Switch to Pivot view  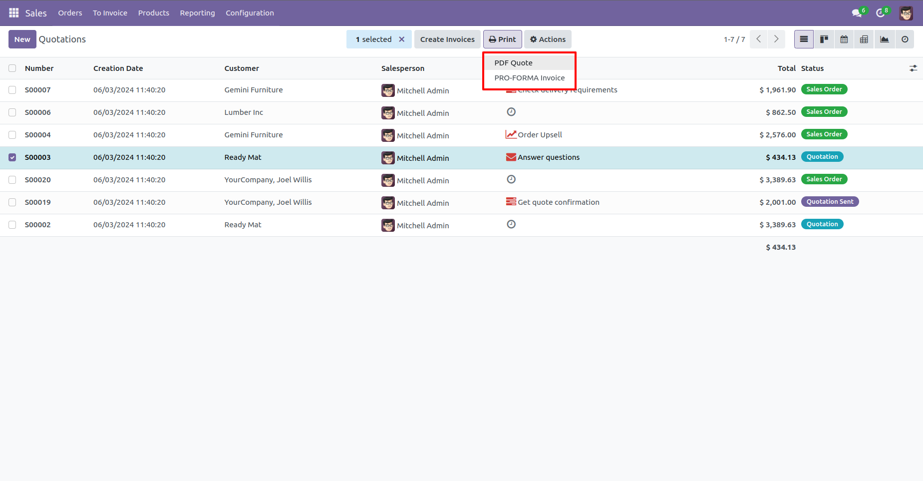(864, 39)
